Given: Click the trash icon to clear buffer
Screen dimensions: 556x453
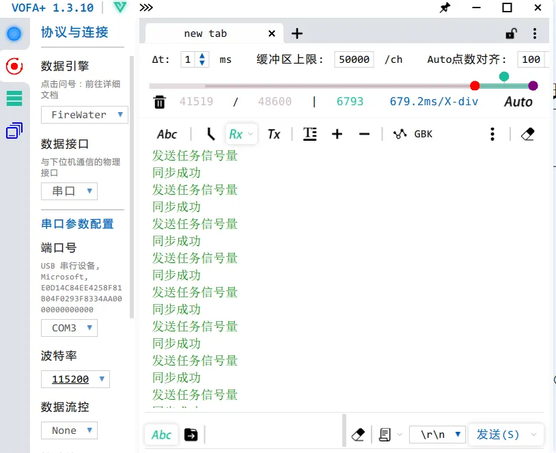Looking at the screenshot, I should pyautogui.click(x=160, y=101).
